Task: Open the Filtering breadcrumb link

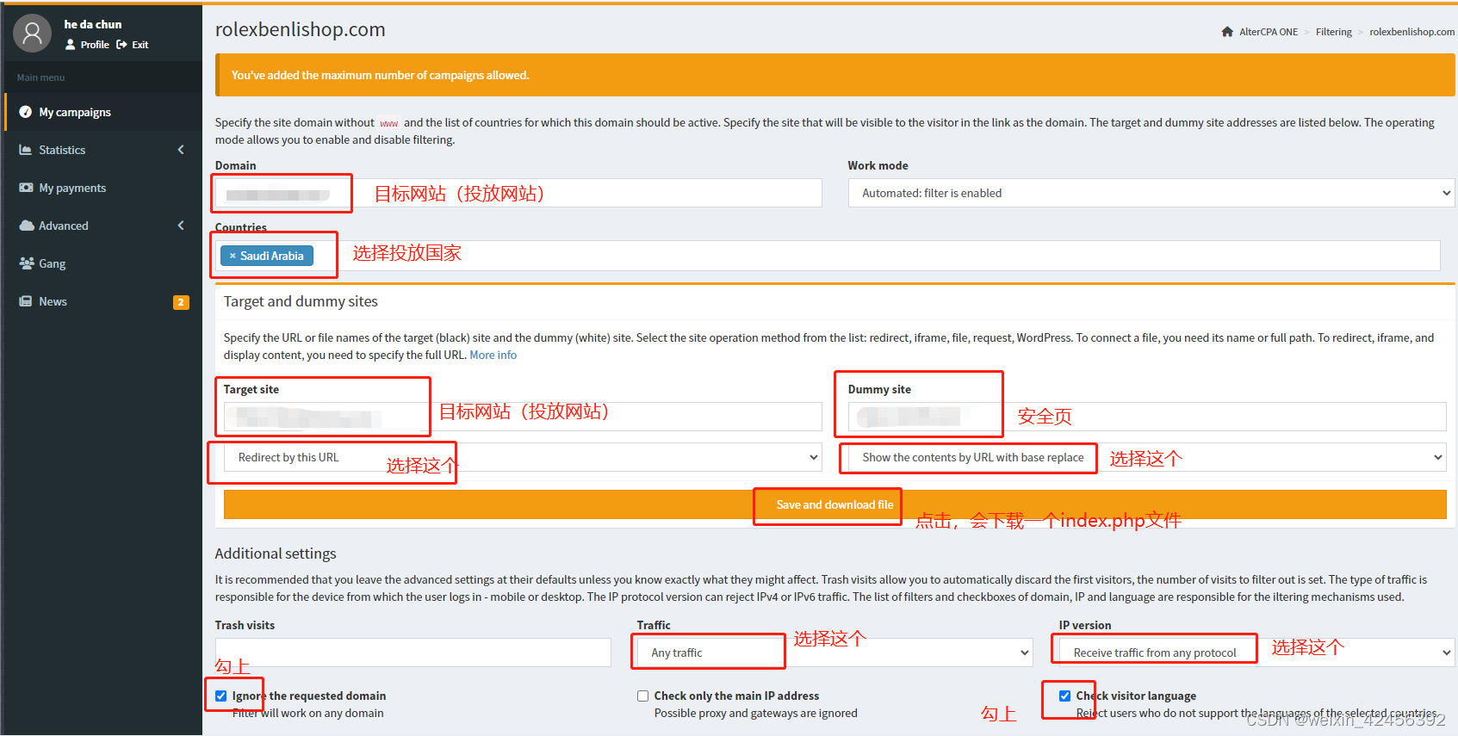Action: [1333, 32]
